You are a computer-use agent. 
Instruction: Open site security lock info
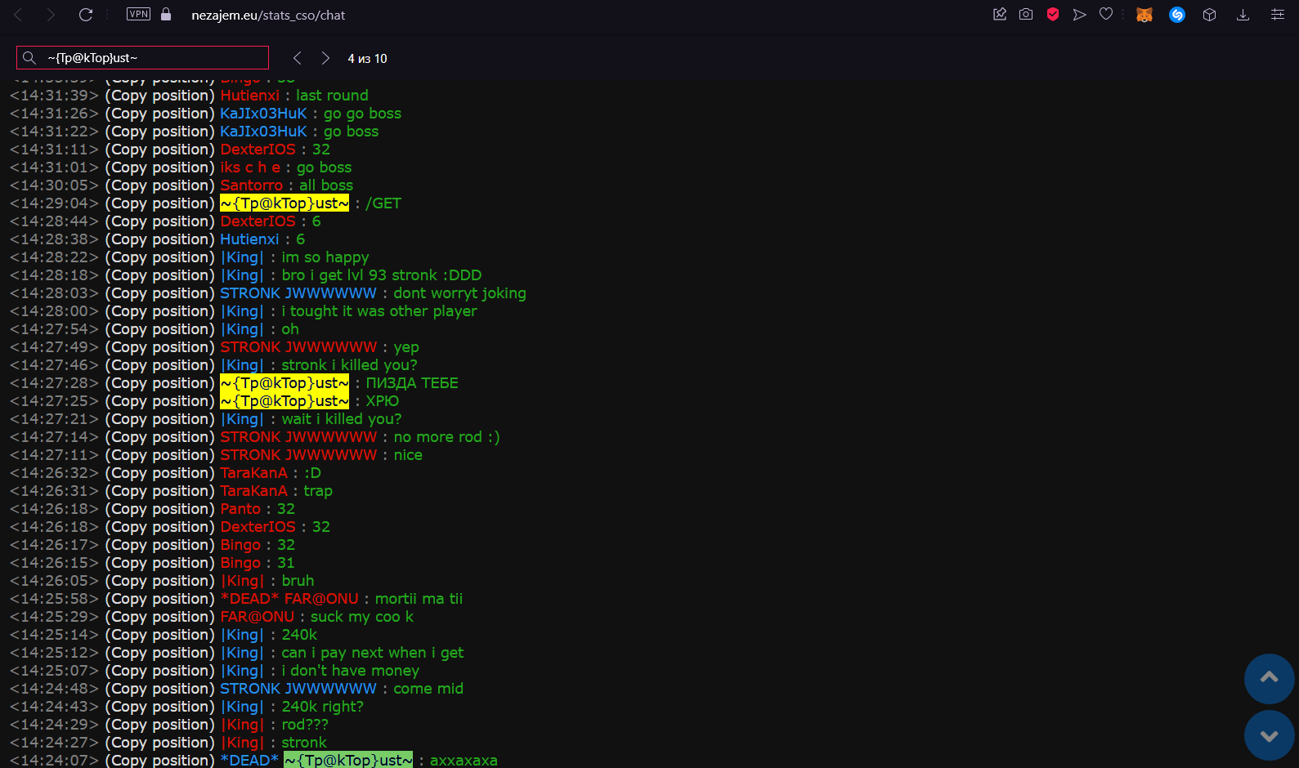[x=166, y=15]
